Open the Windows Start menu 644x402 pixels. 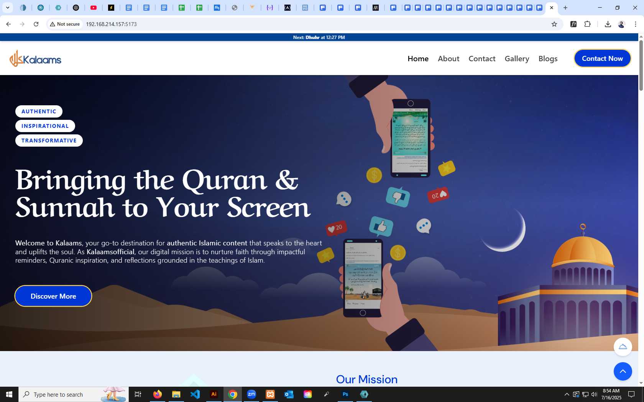tap(9, 394)
